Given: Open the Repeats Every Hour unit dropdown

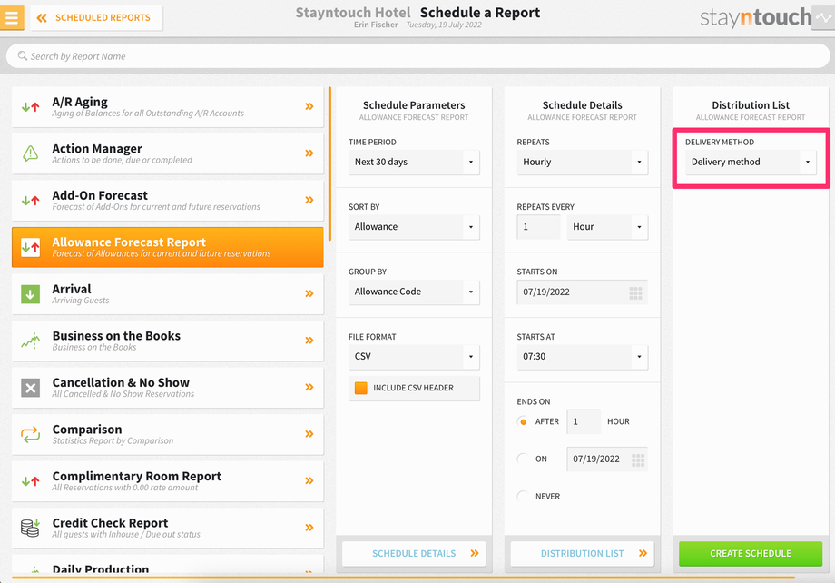Looking at the screenshot, I should coord(607,227).
